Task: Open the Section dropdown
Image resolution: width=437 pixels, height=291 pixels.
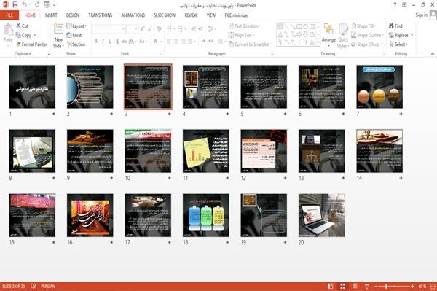Action: (x=77, y=44)
